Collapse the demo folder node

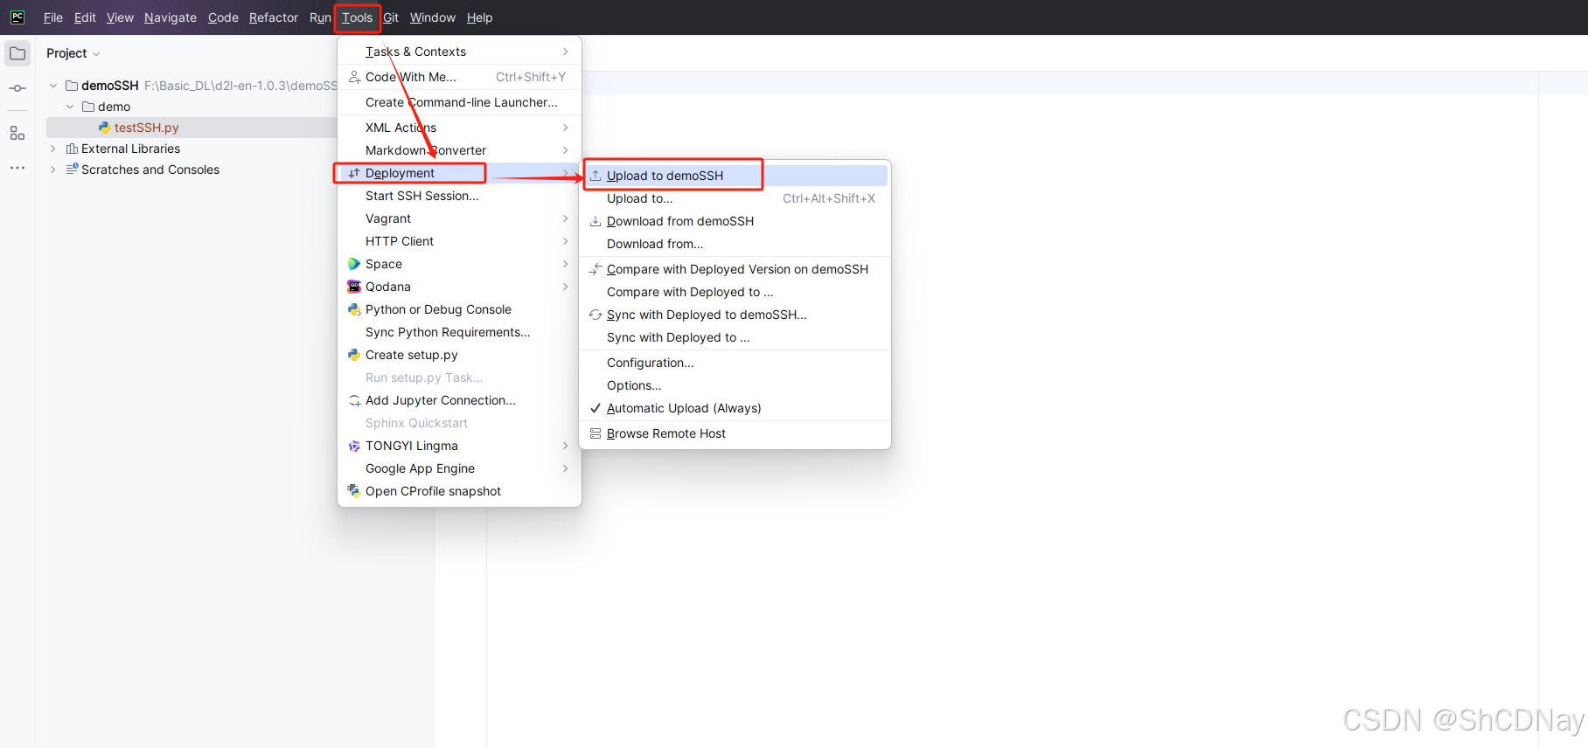coord(70,107)
